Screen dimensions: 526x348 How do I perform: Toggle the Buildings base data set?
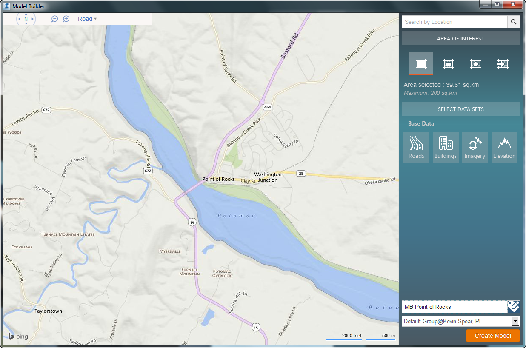click(x=446, y=147)
